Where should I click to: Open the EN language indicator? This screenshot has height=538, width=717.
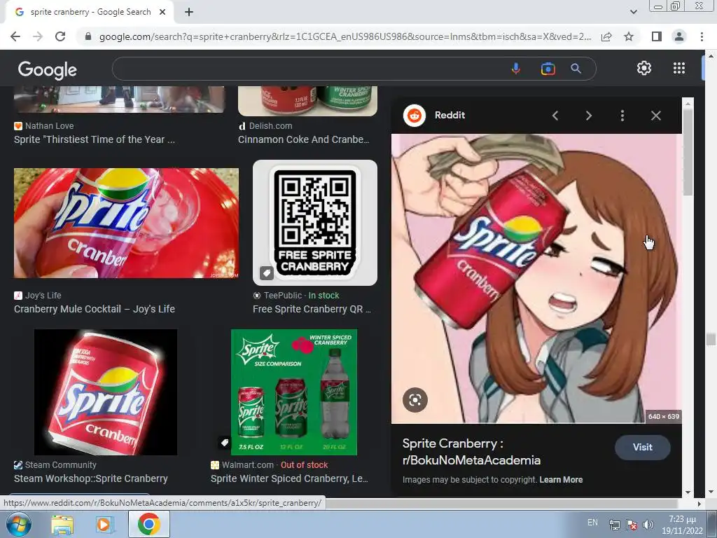tap(592, 523)
